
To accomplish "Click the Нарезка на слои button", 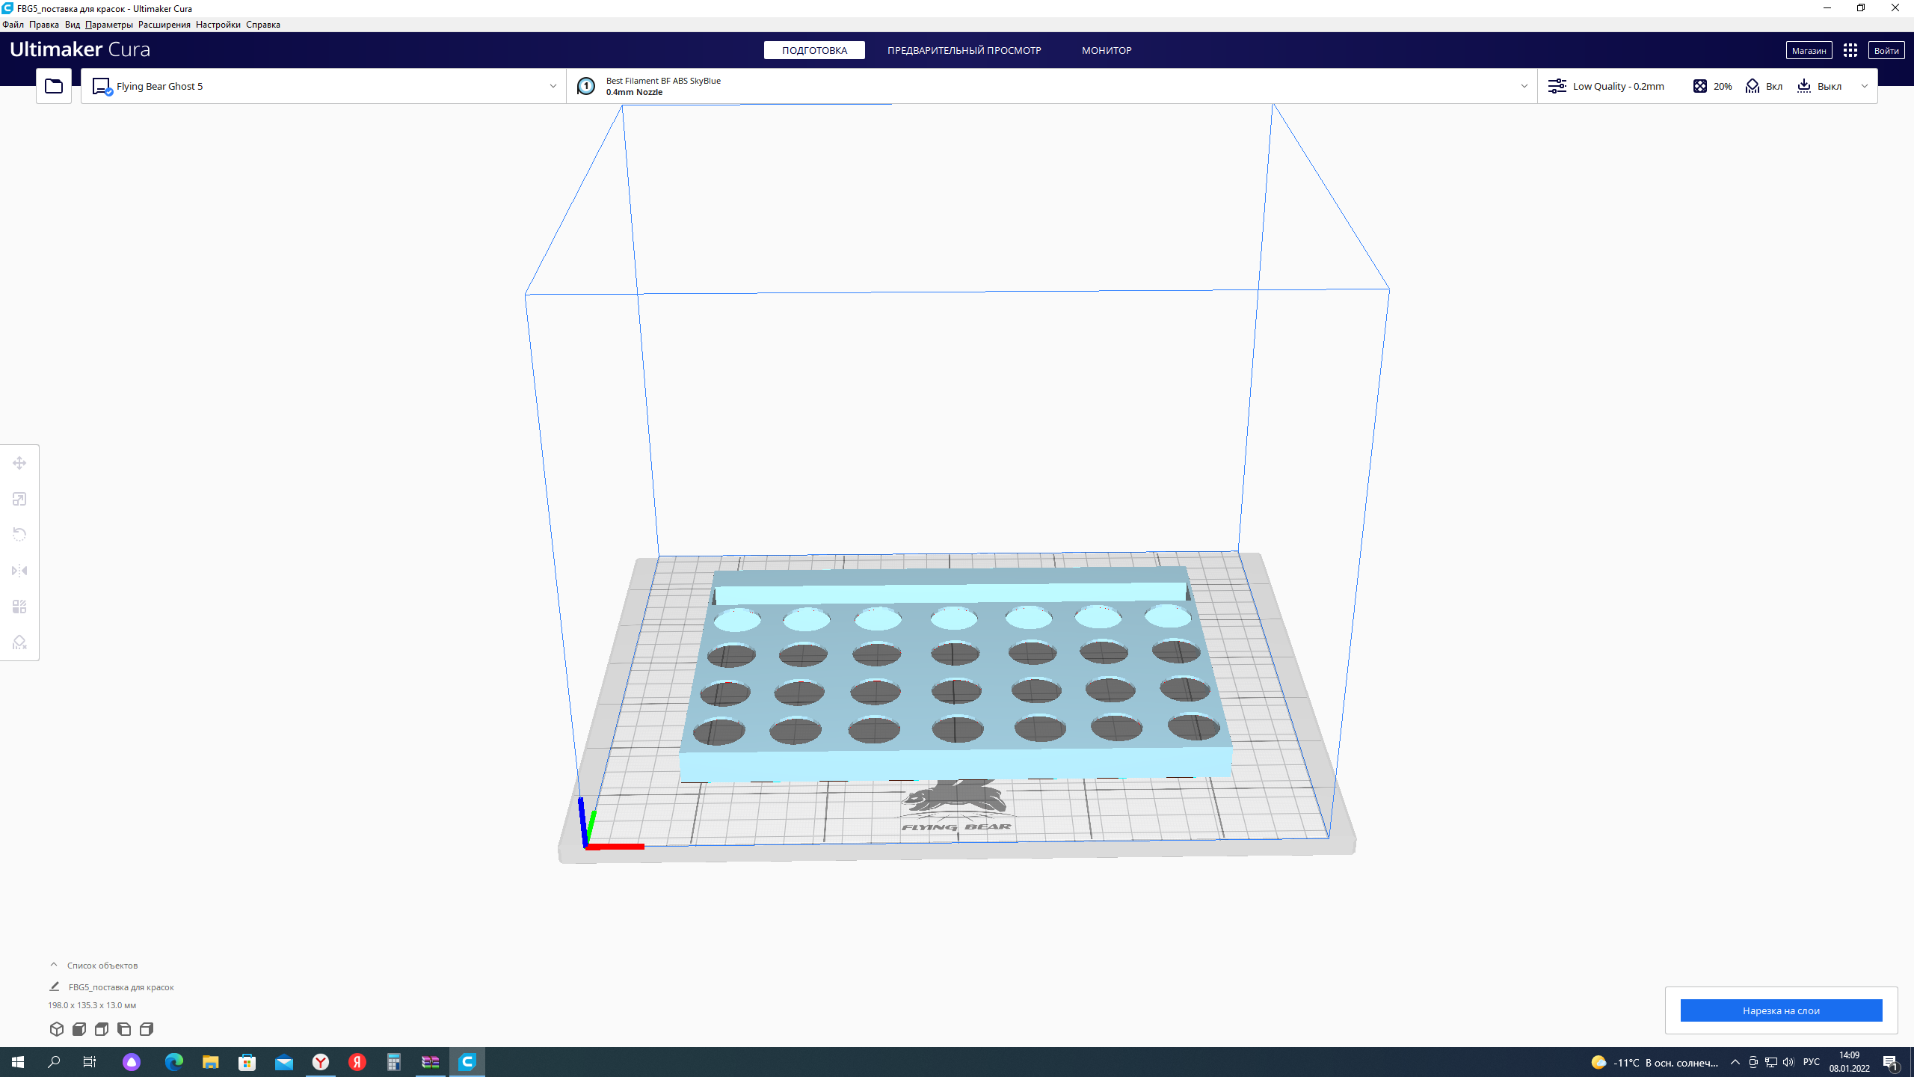I will click(1781, 1010).
